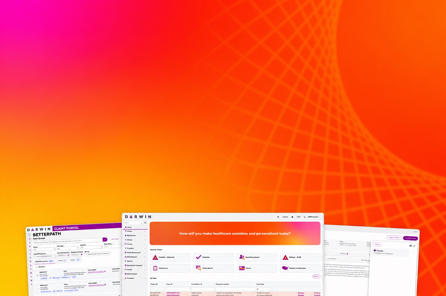446x296 pixels.
Task: Open the Case Type dropdown in Case Queue
Action: tap(68, 248)
